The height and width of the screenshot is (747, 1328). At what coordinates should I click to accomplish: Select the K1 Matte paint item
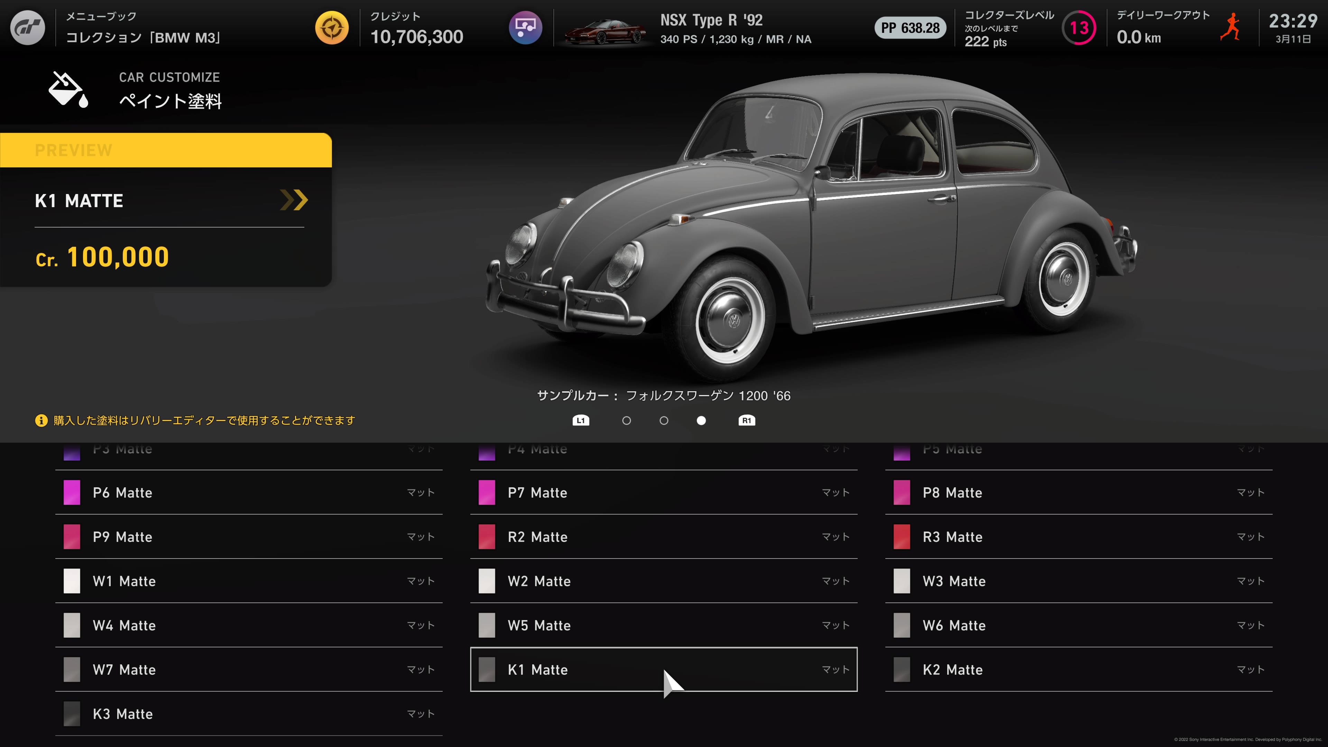click(x=664, y=669)
